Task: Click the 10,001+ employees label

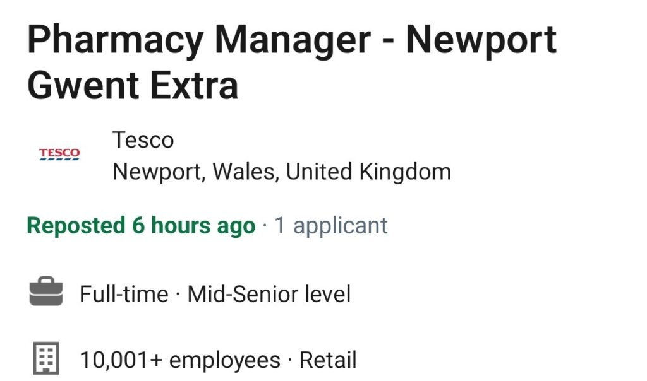Action: 180,360
